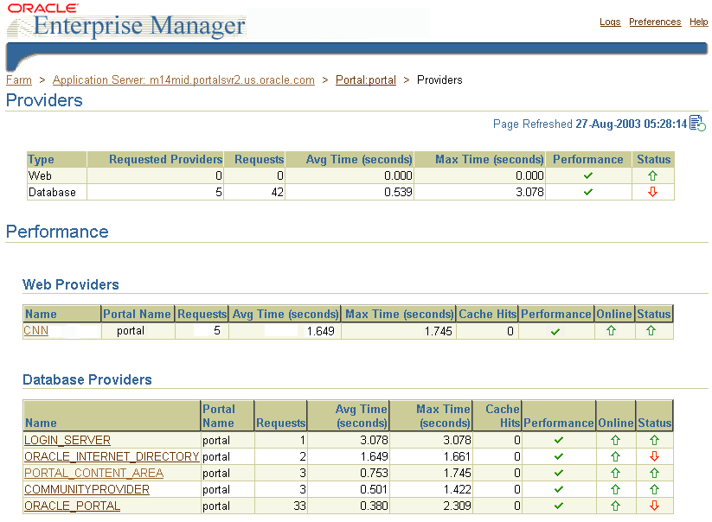Click LOGIN_SERVER online up arrow

pyautogui.click(x=615, y=440)
